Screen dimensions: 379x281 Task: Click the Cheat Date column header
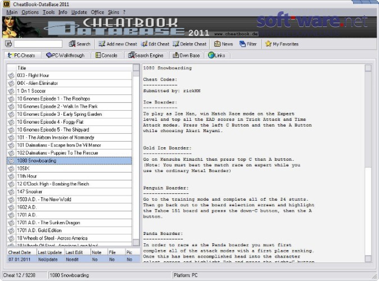click(x=22, y=252)
